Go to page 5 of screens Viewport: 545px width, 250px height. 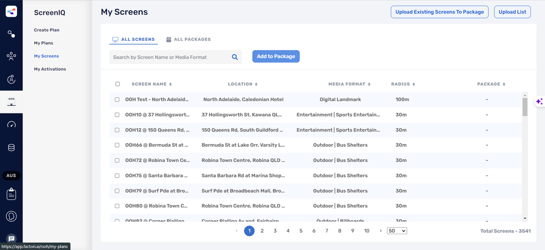301,231
